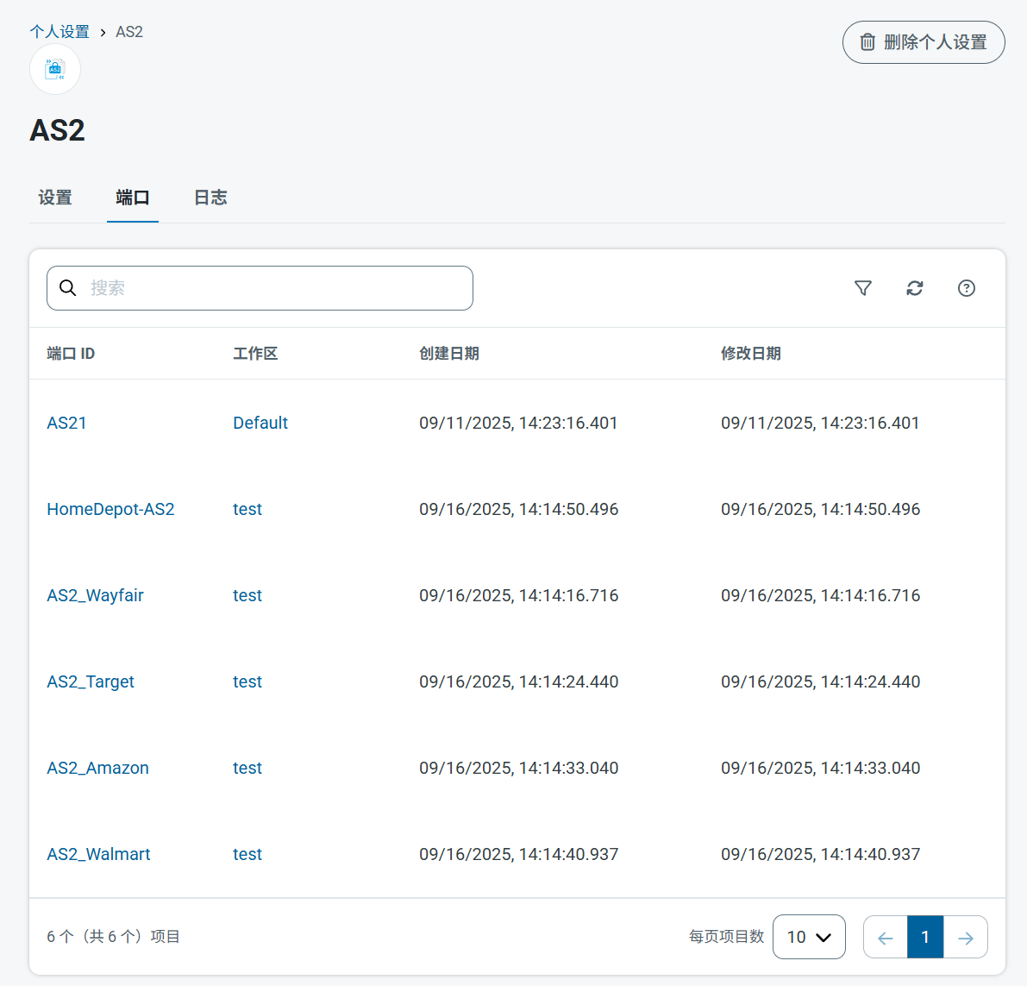Screen dimensions: 1027x986
Task: Switch to the 端口 tab
Action: [132, 198]
